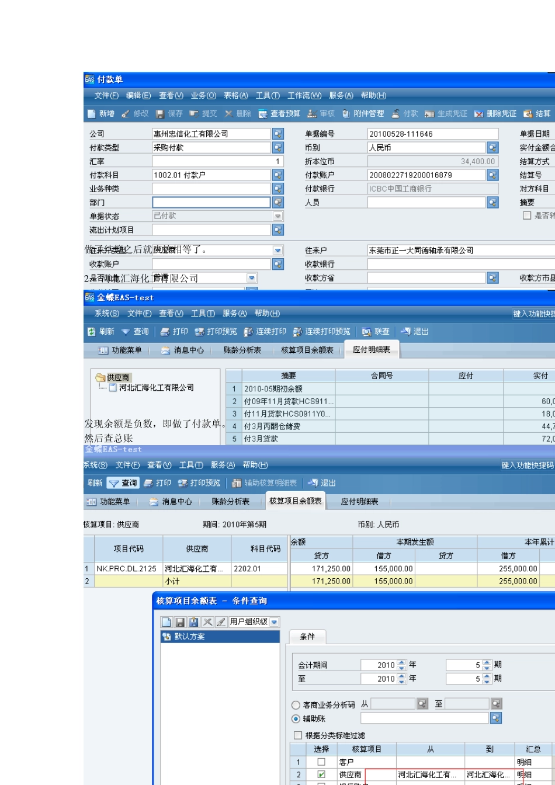Screen dimensions: 555x785
Task: Click the 往来户 input field
Action: [x=462, y=251]
